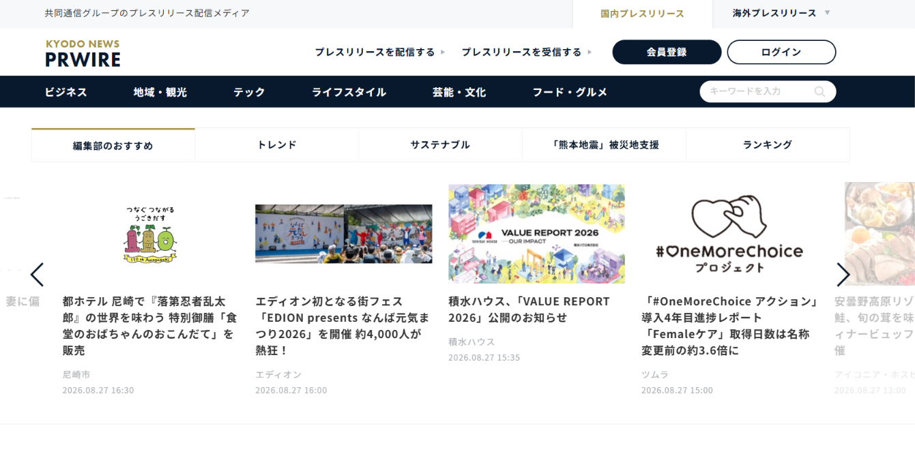Screen dimensions: 915x454
Task: Open 地域・観光 category
Action: click(160, 92)
